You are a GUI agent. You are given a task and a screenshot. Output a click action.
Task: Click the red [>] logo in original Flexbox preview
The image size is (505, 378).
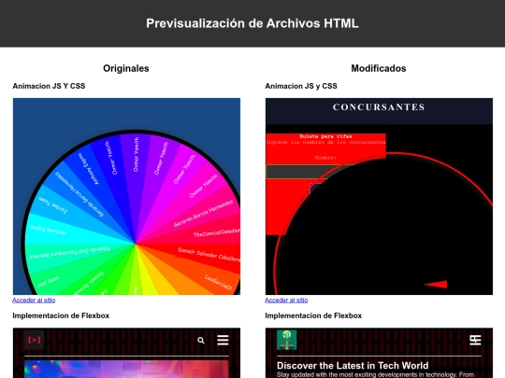point(35,340)
